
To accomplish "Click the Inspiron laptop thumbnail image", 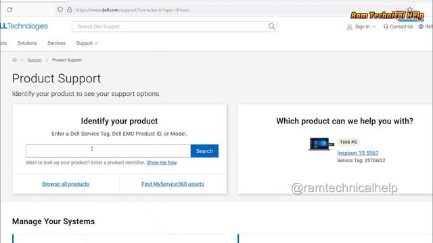I will click(321, 144).
